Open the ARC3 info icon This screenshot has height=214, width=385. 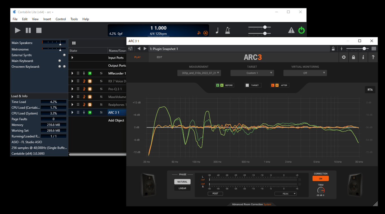[363, 57]
